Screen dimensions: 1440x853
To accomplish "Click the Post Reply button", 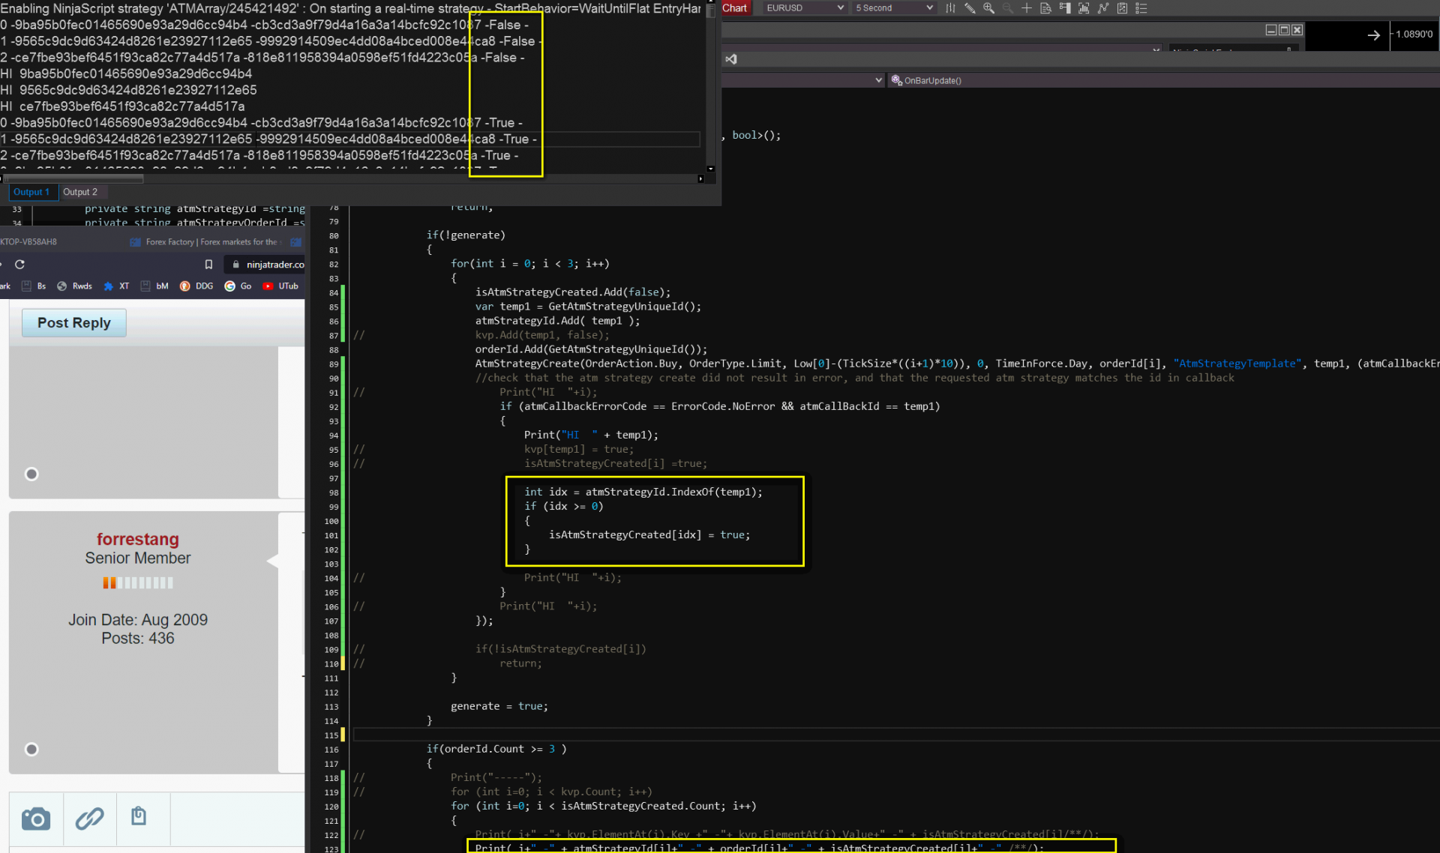I will click(x=74, y=322).
